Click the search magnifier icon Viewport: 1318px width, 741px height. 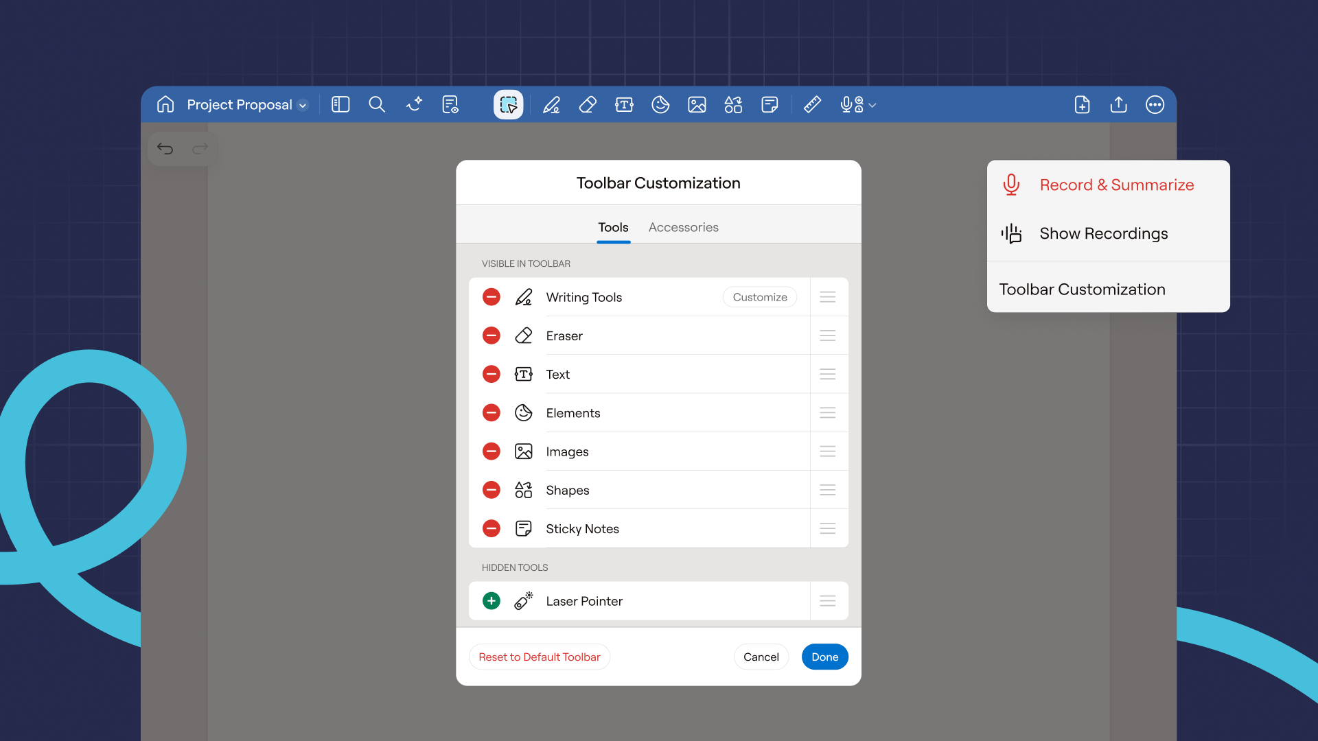377,104
